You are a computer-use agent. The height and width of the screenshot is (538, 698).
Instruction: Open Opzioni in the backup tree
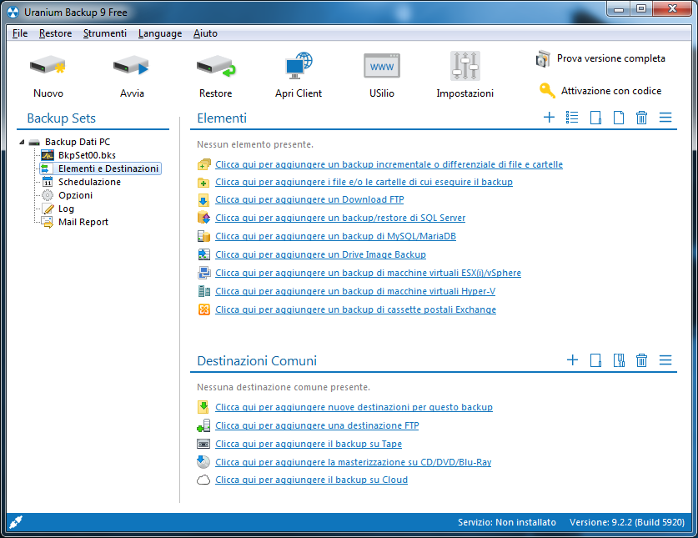pos(76,195)
